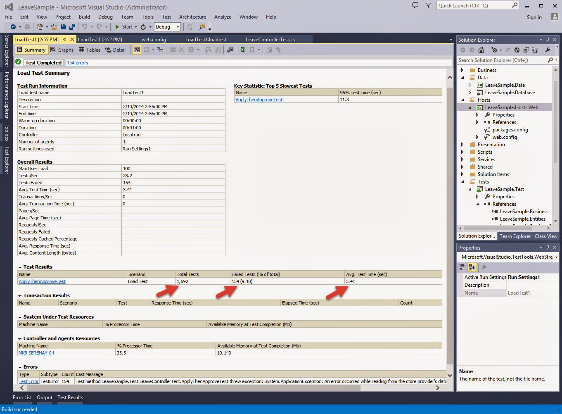The height and width of the screenshot is (414, 562).
Task: Open the Class View tab
Action: 546,236
